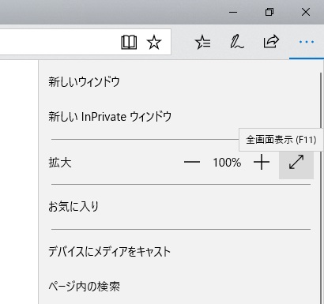Minimize the browser window

233,12
